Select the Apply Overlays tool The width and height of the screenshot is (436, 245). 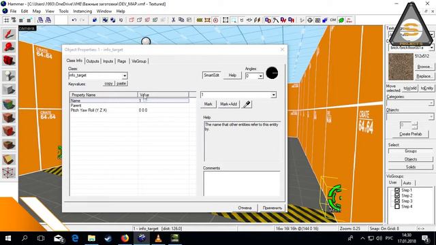point(9,144)
